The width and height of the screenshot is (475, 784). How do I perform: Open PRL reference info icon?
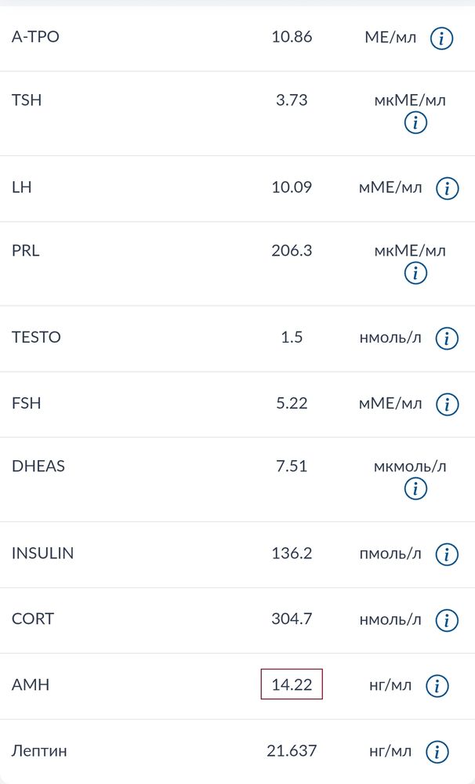coord(415,273)
